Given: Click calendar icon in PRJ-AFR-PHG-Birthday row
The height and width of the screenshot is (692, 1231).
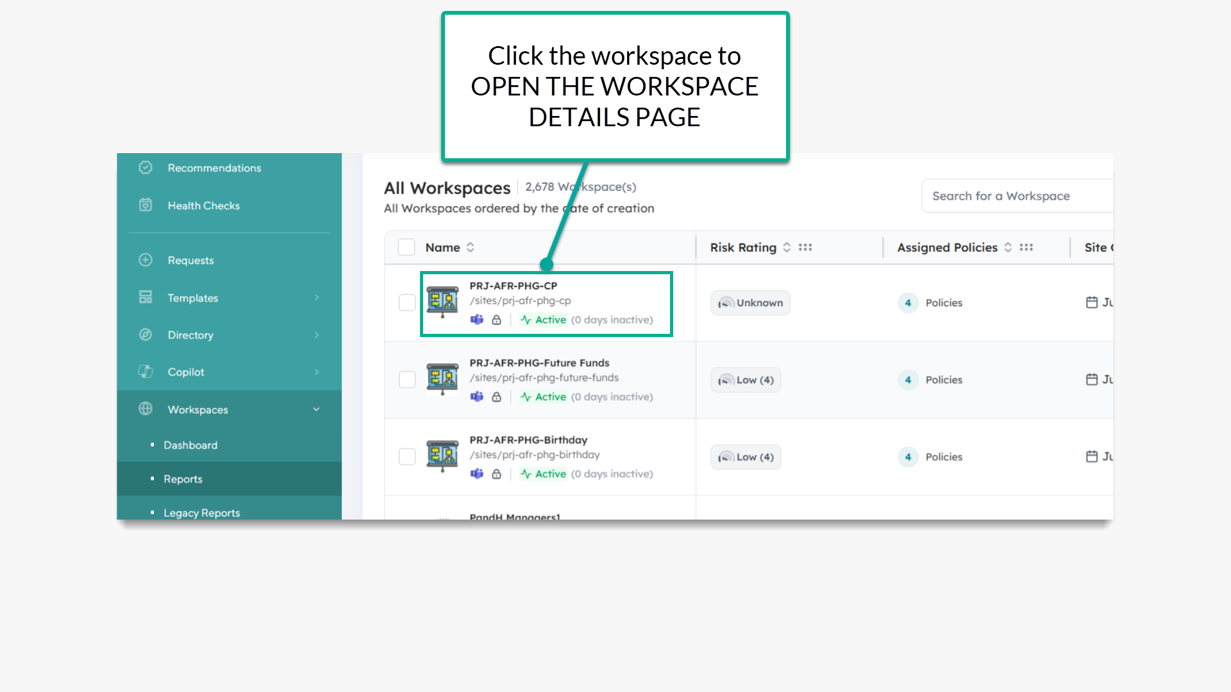Looking at the screenshot, I should coord(1092,456).
